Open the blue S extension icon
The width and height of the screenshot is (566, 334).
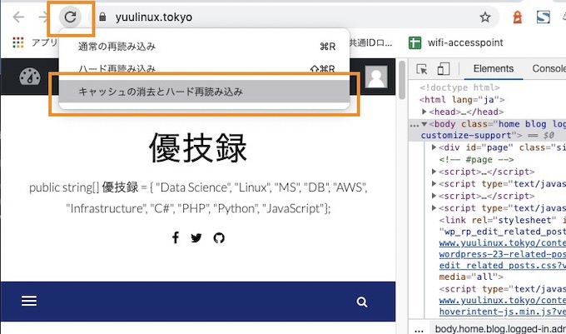coord(543,17)
